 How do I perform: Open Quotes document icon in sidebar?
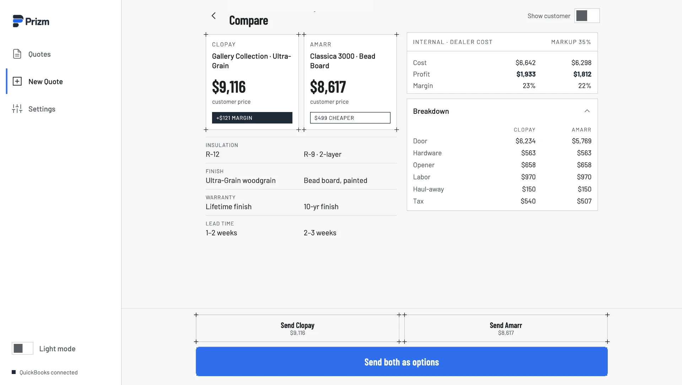point(17,54)
